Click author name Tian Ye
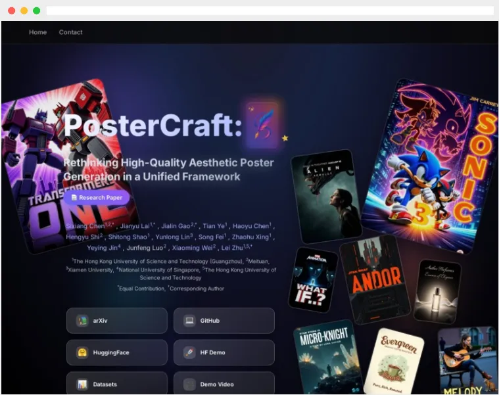 [x=214, y=226]
